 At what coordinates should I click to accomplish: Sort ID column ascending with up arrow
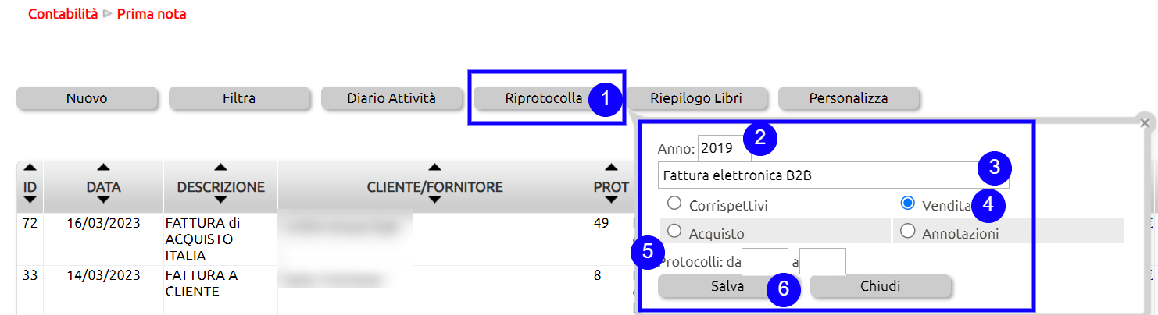point(30,168)
